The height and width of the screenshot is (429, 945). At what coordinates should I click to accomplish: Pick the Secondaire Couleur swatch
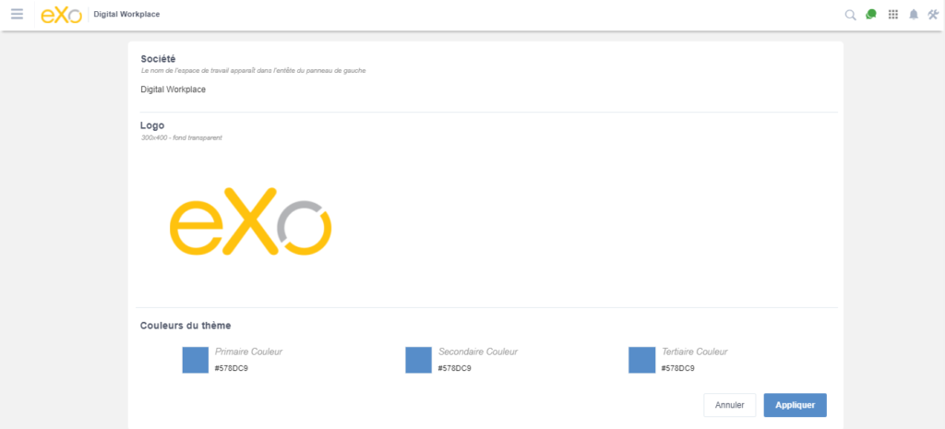coord(418,360)
